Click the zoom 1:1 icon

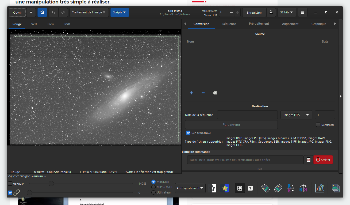[x=250, y=188]
